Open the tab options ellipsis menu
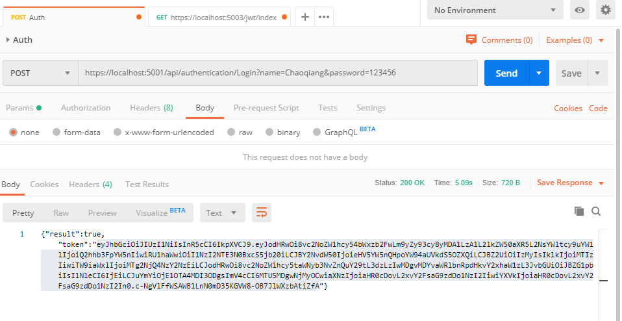The width and height of the screenshot is (622, 321). pos(324,17)
